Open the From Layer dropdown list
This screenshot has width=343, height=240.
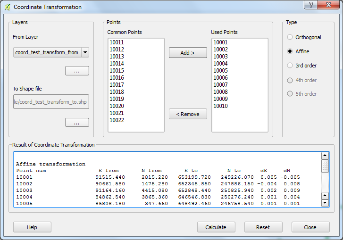click(x=85, y=52)
